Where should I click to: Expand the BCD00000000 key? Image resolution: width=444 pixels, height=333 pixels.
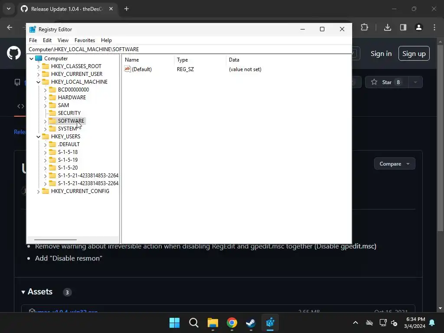tap(45, 90)
